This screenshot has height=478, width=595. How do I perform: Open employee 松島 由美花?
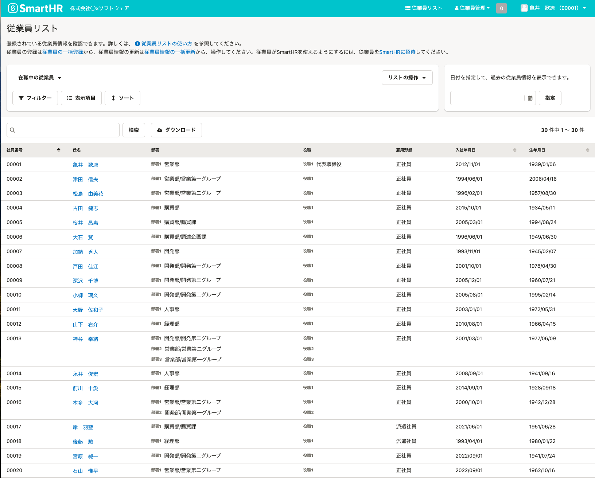tap(88, 194)
